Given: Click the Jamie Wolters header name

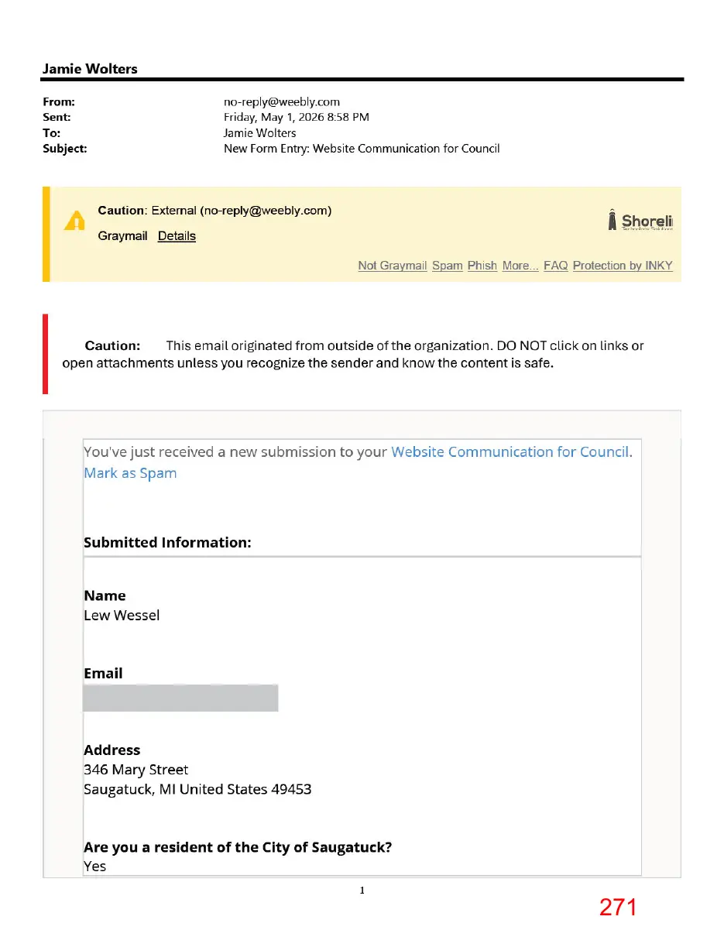Looking at the screenshot, I should [90, 69].
